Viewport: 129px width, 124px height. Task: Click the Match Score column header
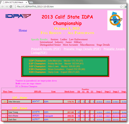69,92
